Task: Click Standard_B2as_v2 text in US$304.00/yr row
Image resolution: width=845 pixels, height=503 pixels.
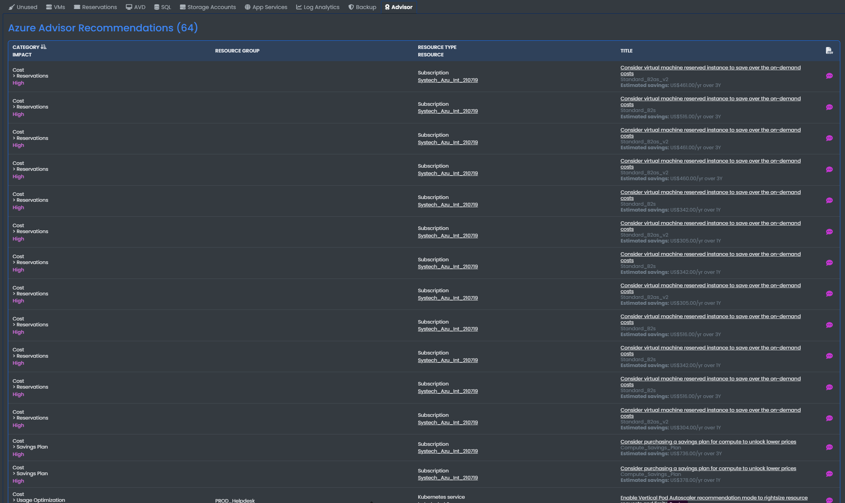Action: pos(644,422)
